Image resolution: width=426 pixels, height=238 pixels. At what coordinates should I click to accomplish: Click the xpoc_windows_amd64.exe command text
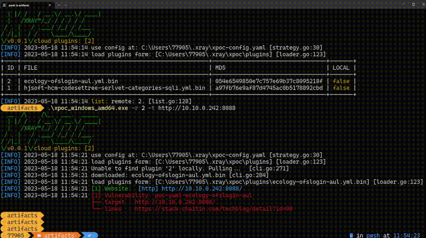[88, 108]
